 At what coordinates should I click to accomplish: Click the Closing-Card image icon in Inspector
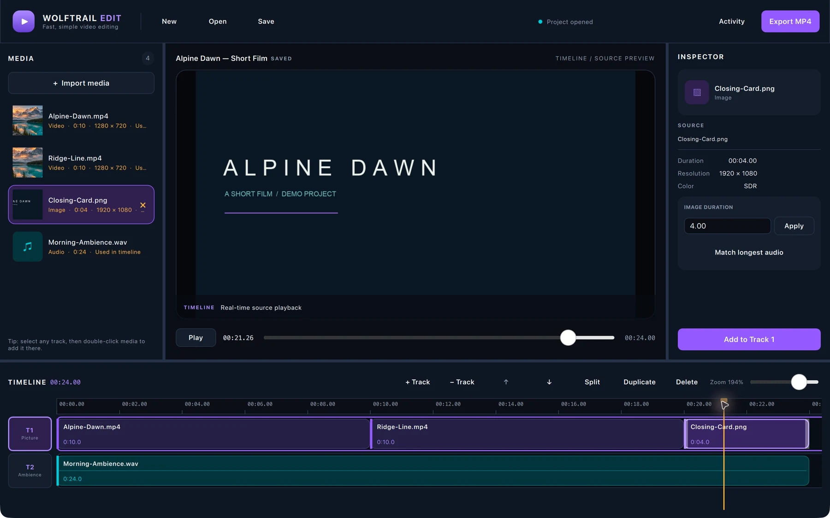[697, 92]
